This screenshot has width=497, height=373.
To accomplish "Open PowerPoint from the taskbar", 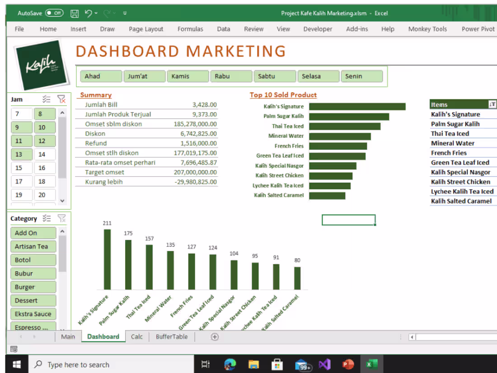I will (x=348, y=364).
